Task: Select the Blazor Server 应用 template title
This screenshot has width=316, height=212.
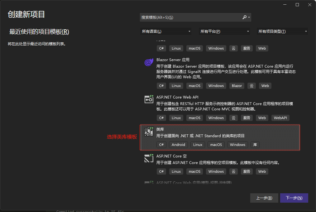Action: pos(173,60)
